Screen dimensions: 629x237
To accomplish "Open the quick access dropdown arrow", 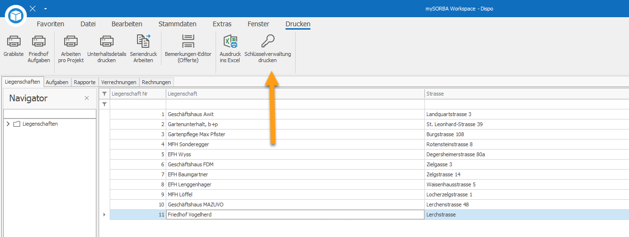I will [45, 9].
